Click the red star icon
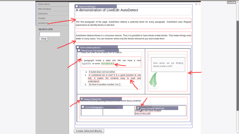This screenshot has height=134, width=239. [x=199, y=4]
